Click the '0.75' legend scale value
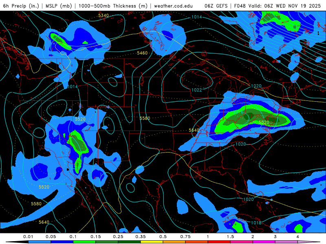The image size is (326, 244). [185, 237]
